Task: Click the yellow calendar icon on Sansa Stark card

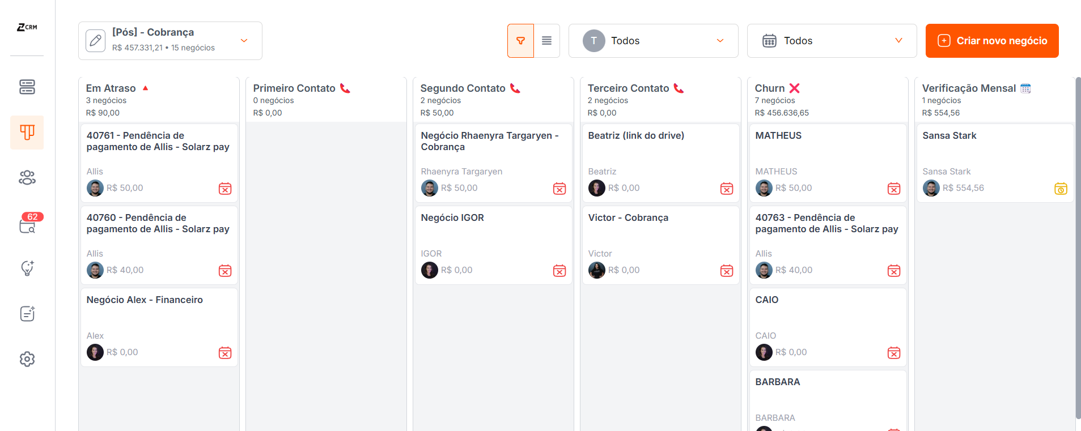Action: pyautogui.click(x=1061, y=189)
